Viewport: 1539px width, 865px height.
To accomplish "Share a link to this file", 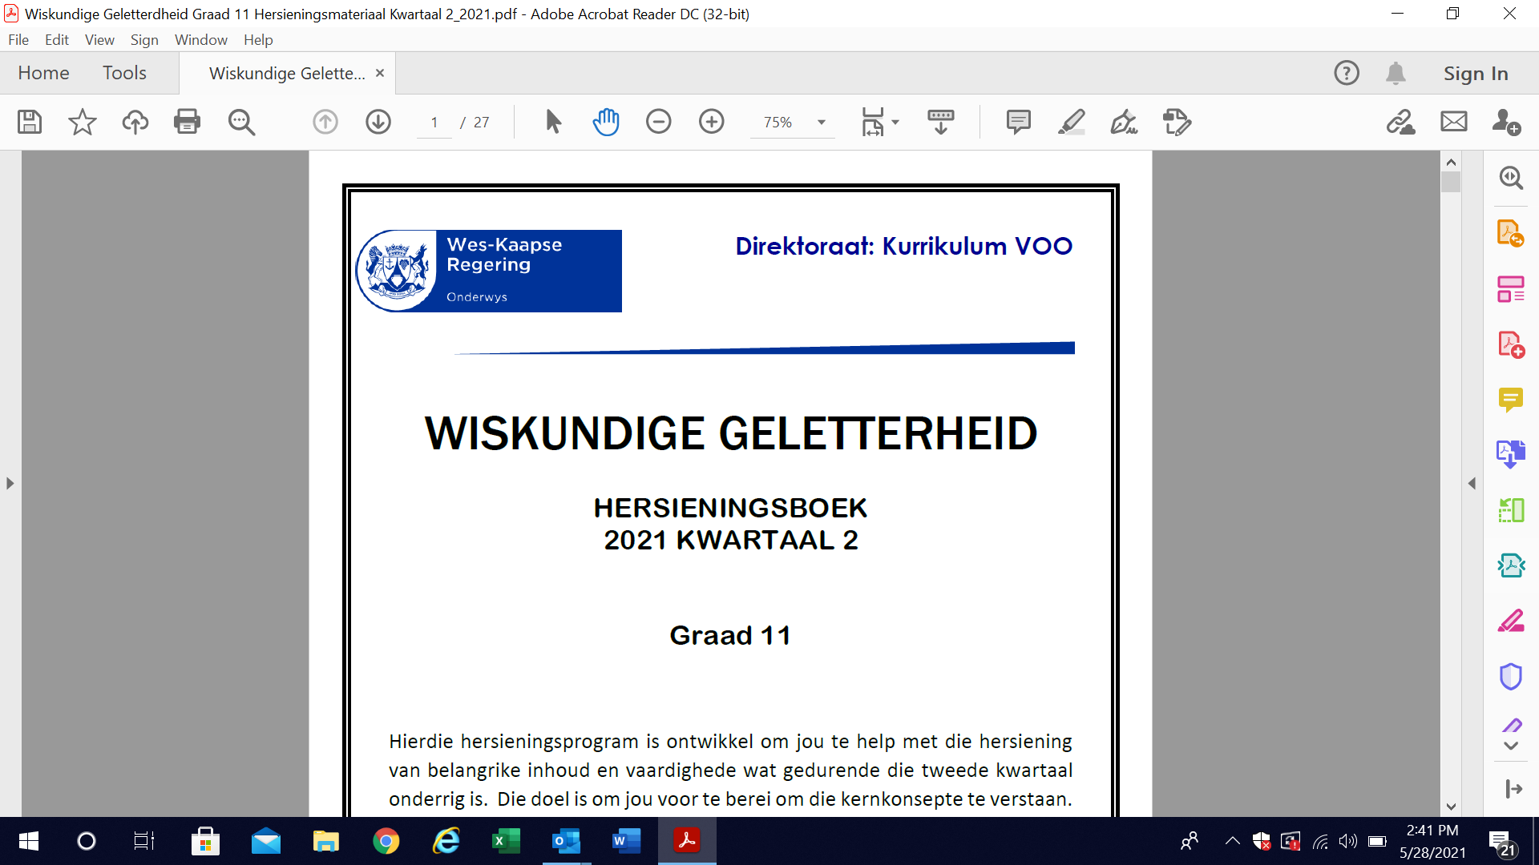I will click(x=1401, y=122).
